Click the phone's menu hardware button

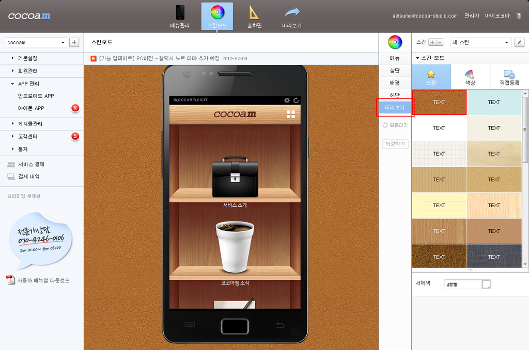pos(190,325)
